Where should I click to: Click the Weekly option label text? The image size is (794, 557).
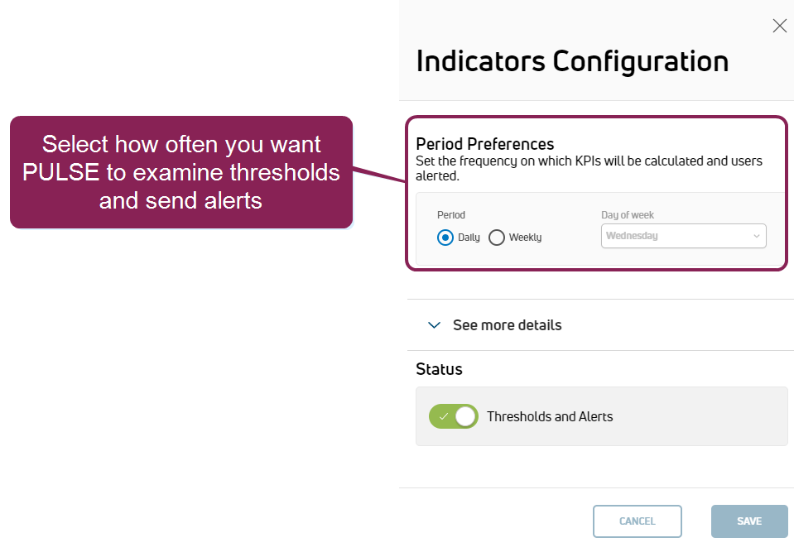click(x=525, y=238)
